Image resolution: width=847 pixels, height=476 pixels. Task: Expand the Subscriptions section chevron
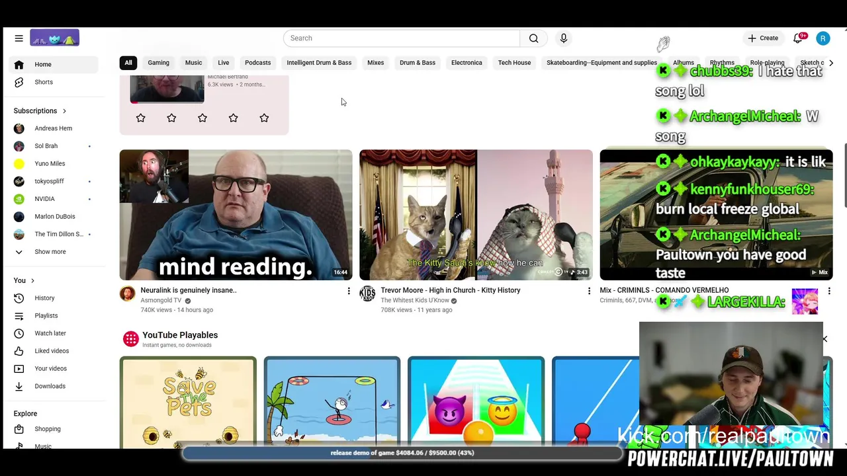click(64, 111)
